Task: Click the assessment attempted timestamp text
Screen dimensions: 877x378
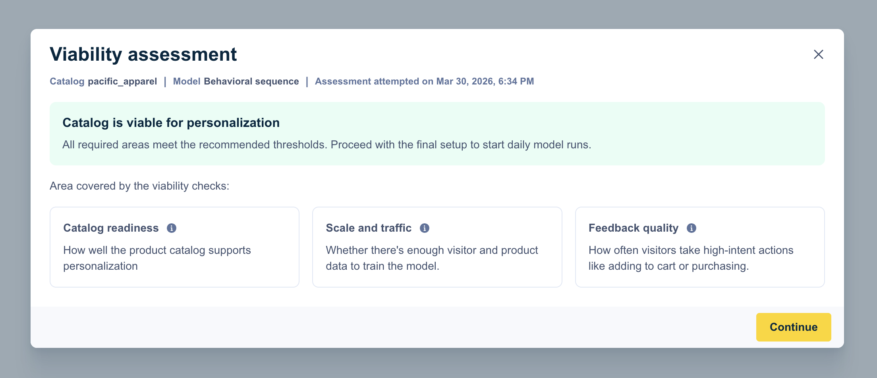Action: (x=425, y=81)
